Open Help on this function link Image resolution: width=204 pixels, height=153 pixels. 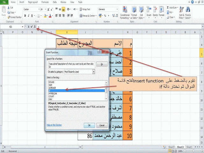click(54, 125)
